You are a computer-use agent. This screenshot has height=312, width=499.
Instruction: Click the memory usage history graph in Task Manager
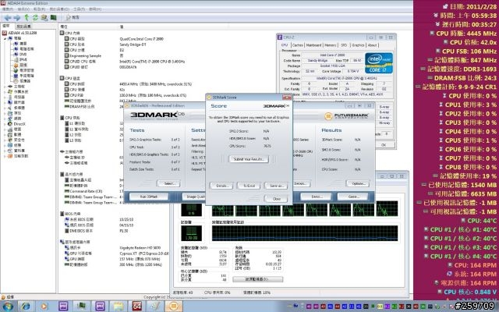pos(305,232)
